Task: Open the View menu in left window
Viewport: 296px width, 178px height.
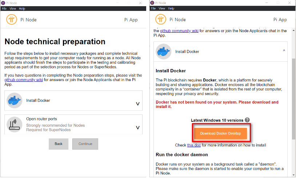Action: click(13, 8)
